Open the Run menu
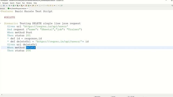173x97 pixels. pos(24,3)
